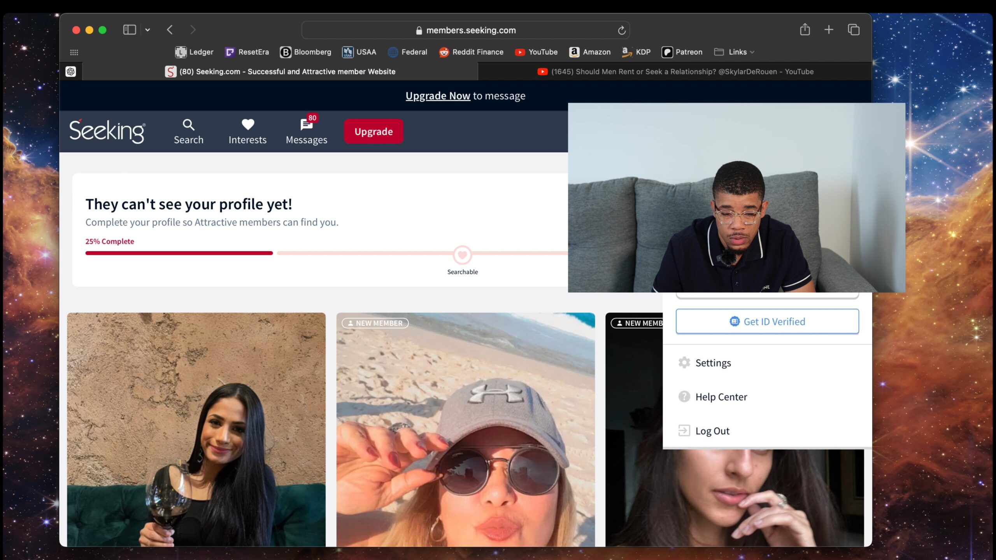Go forward in Safari
The height and width of the screenshot is (560, 996).
point(193,30)
